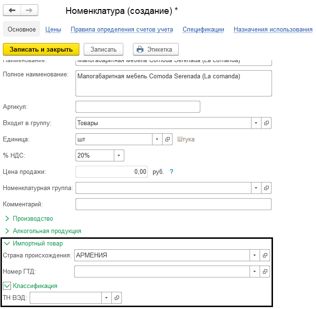Open Правила определения счетов учета tab
The image size is (316, 309).
122,30
